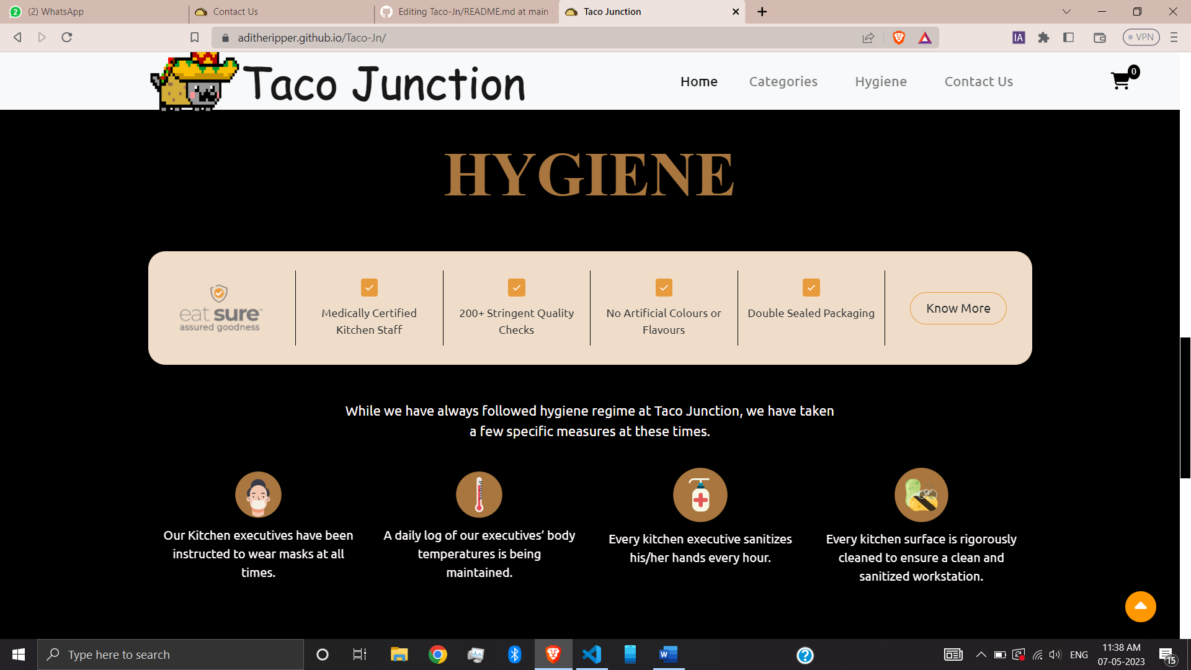Open the extensions puzzle menu

(1043, 37)
